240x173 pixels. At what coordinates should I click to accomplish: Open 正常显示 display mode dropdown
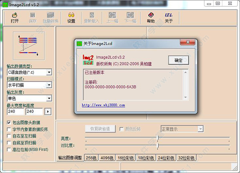coord(200,129)
